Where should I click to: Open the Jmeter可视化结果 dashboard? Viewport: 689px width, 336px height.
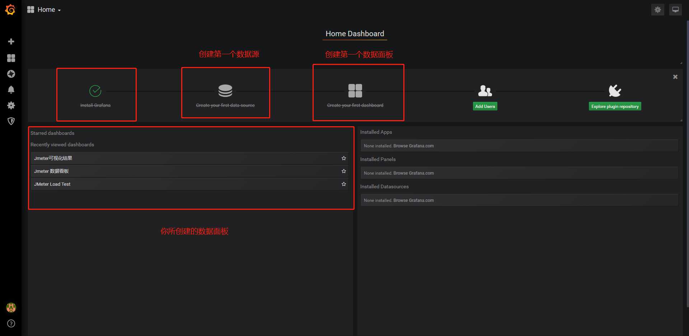[189, 158]
